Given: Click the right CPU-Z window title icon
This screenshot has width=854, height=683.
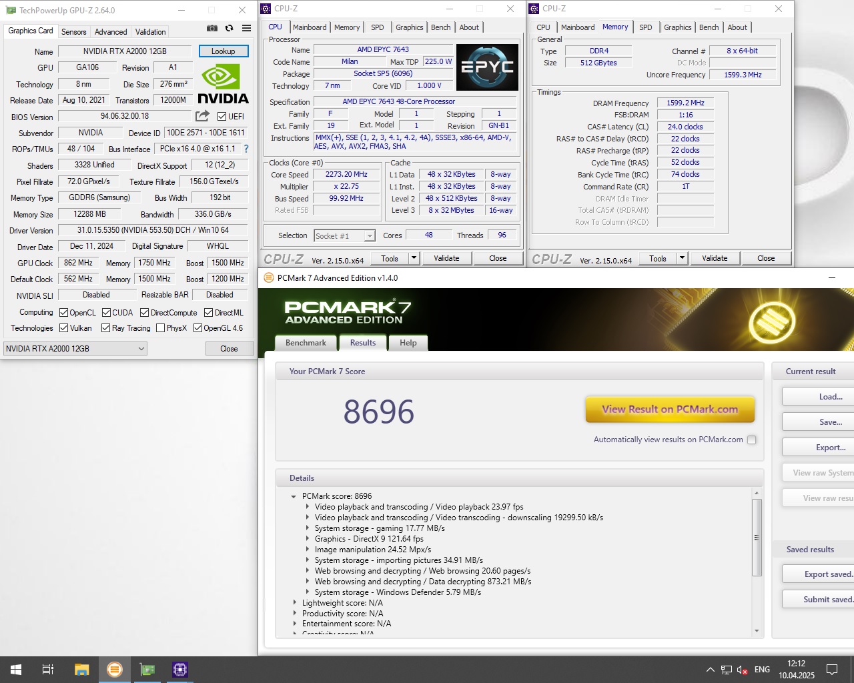Looking at the screenshot, I should coord(534,9).
